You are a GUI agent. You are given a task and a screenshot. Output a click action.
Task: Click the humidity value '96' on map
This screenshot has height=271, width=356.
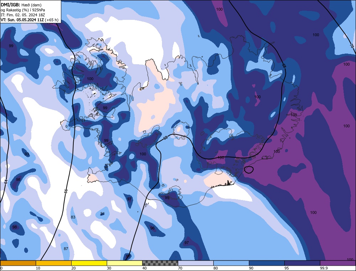pyautogui.click(x=152, y=228)
